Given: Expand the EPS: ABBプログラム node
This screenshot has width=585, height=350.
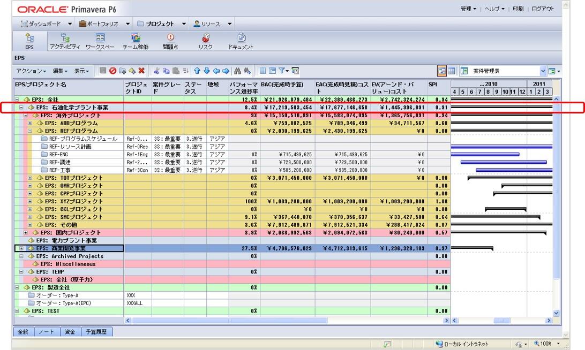Looking at the screenshot, I should point(30,123).
